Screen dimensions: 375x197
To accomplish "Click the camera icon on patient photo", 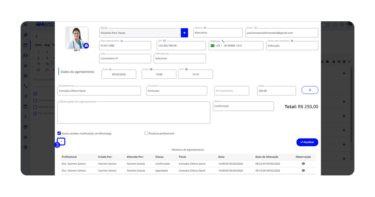I will [86, 46].
